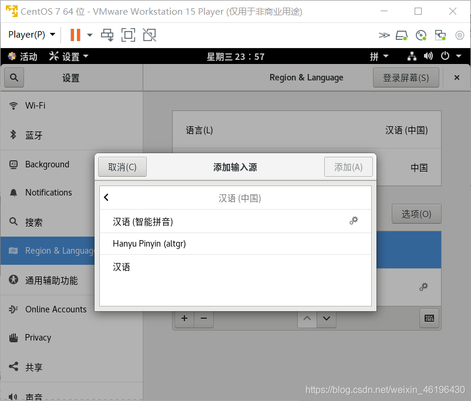Open Notifications settings panel

coord(48,193)
